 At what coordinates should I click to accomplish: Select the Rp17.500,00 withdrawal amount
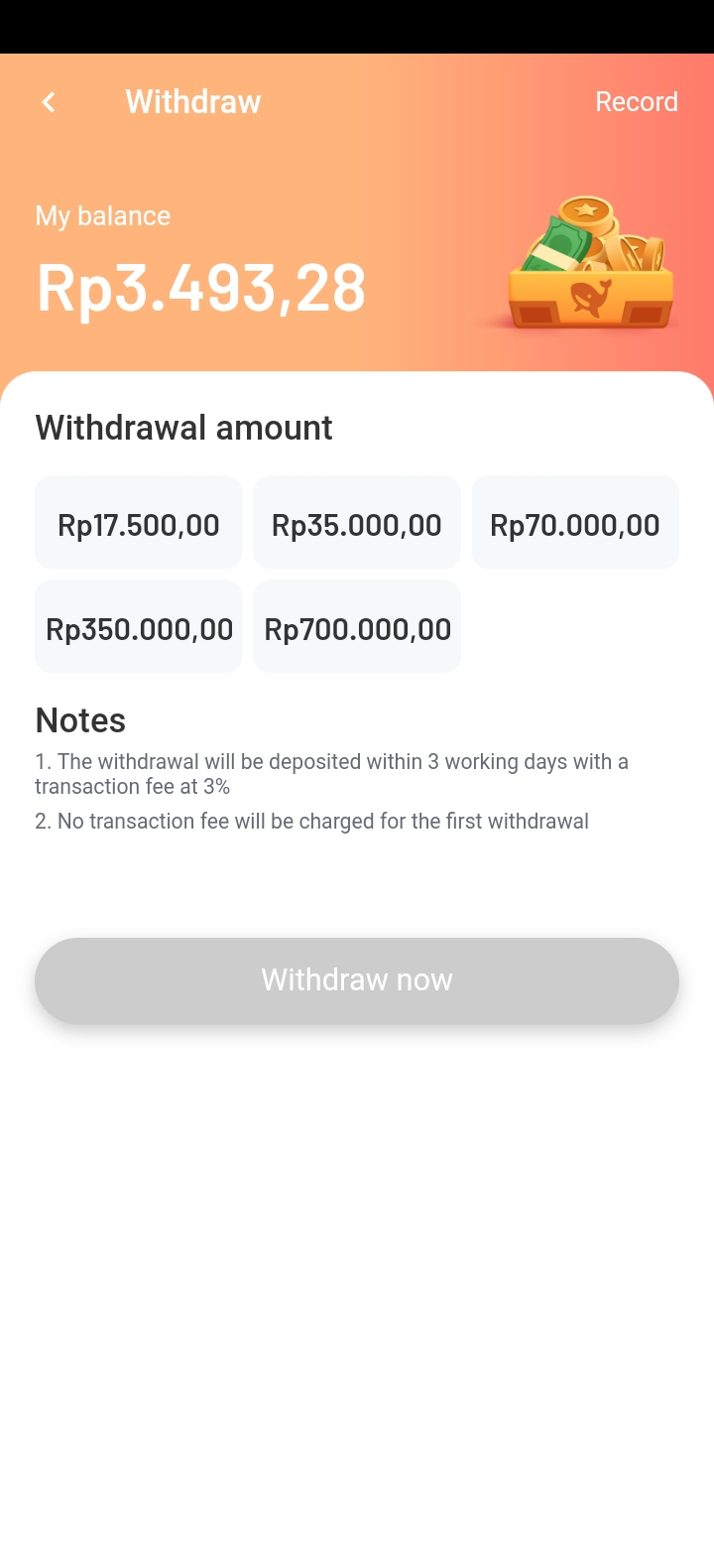pyautogui.click(x=139, y=523)
